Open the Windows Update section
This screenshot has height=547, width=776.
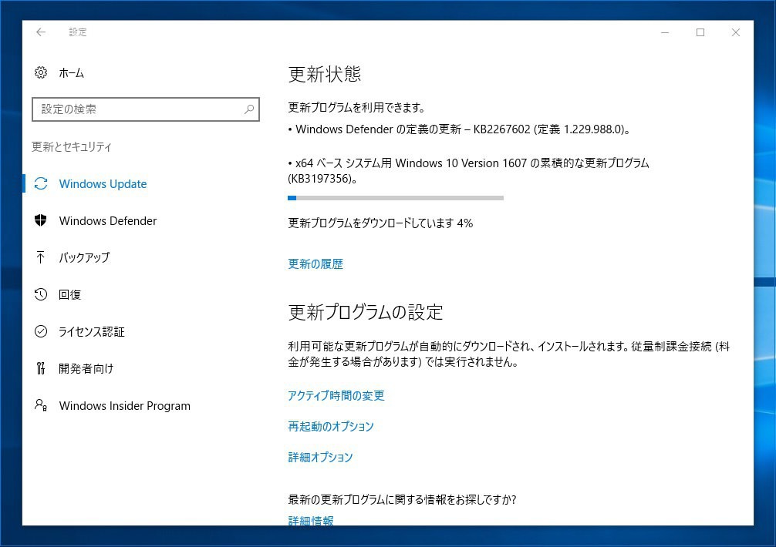[103, 184]
